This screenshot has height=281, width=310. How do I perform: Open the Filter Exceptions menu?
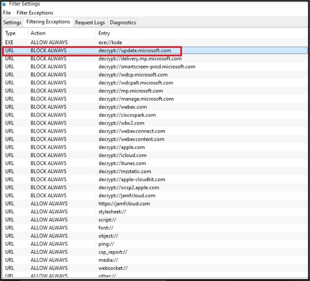coord(35,13)
